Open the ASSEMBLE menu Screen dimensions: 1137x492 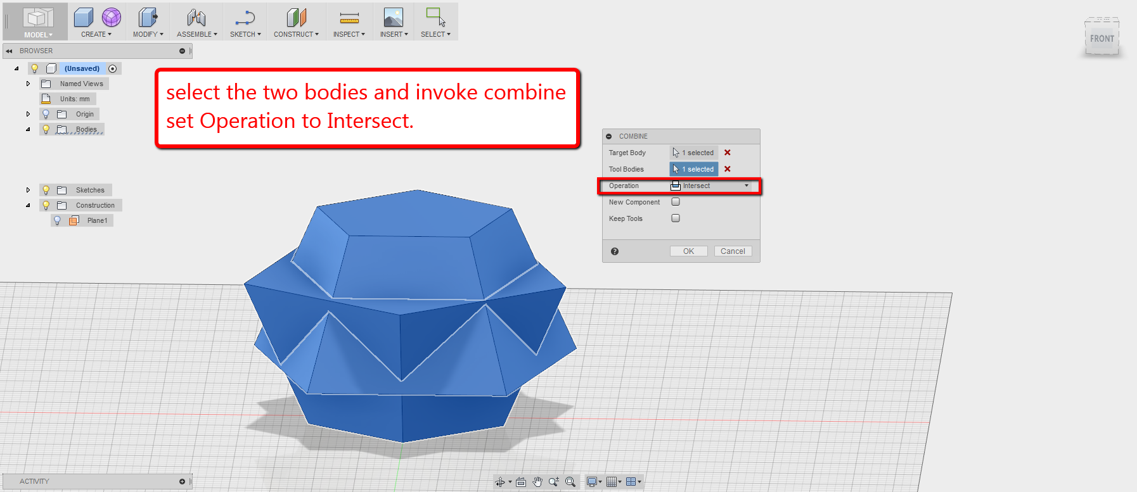pos(197,34)
